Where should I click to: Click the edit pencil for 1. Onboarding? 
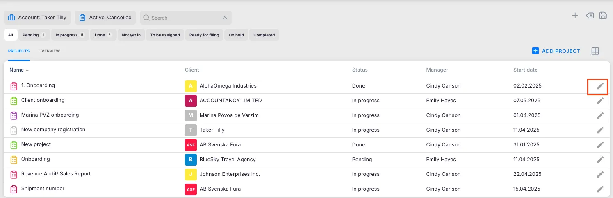[x=600, y=86]
